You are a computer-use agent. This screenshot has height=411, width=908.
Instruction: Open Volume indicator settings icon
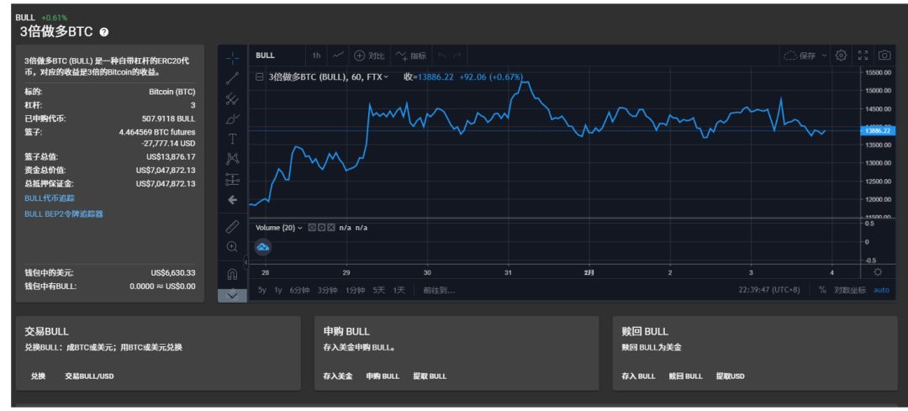[x=321, y=228]
